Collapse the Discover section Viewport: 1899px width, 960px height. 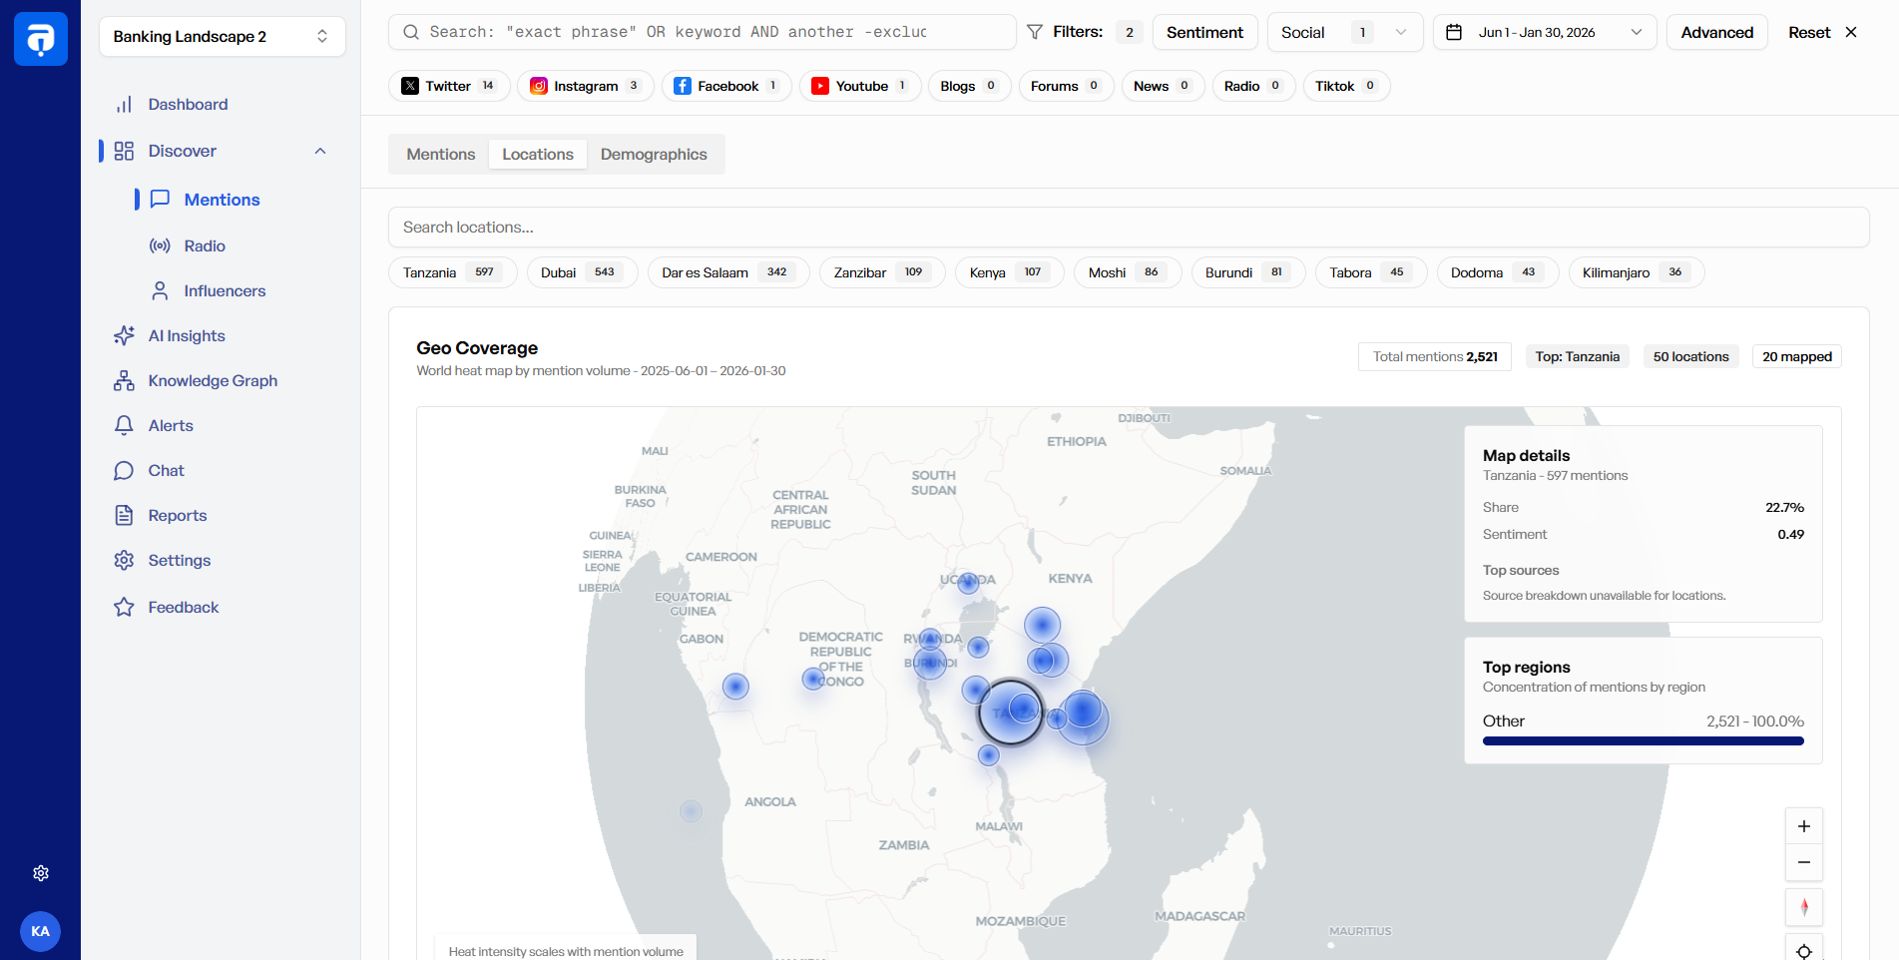(x=320, y=150)
